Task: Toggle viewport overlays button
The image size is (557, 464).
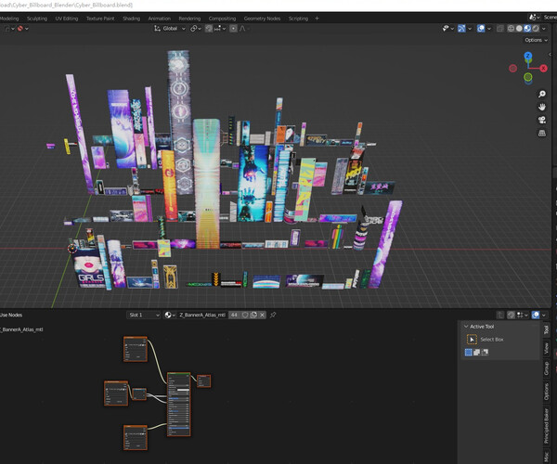Action: [481, 29]
